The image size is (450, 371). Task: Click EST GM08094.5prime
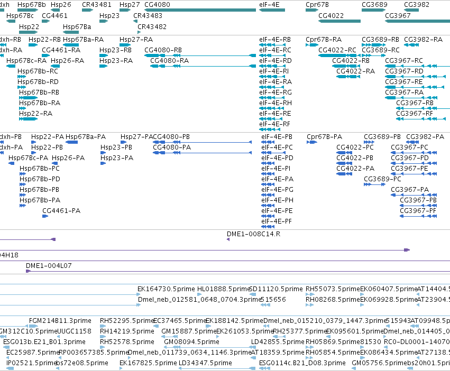click(x=192, y=342)
